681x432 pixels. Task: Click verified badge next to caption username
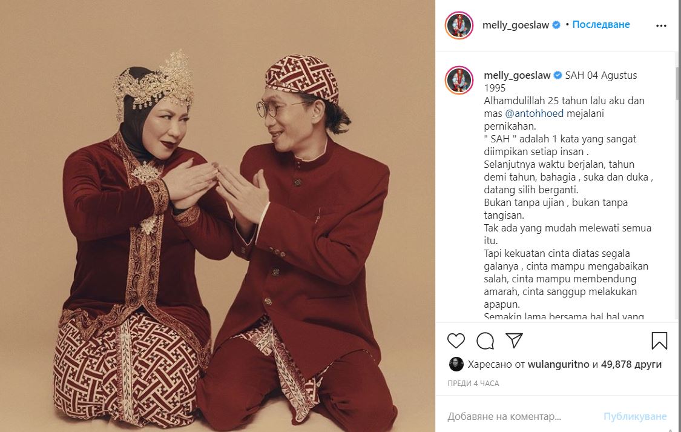coord(558,76)
